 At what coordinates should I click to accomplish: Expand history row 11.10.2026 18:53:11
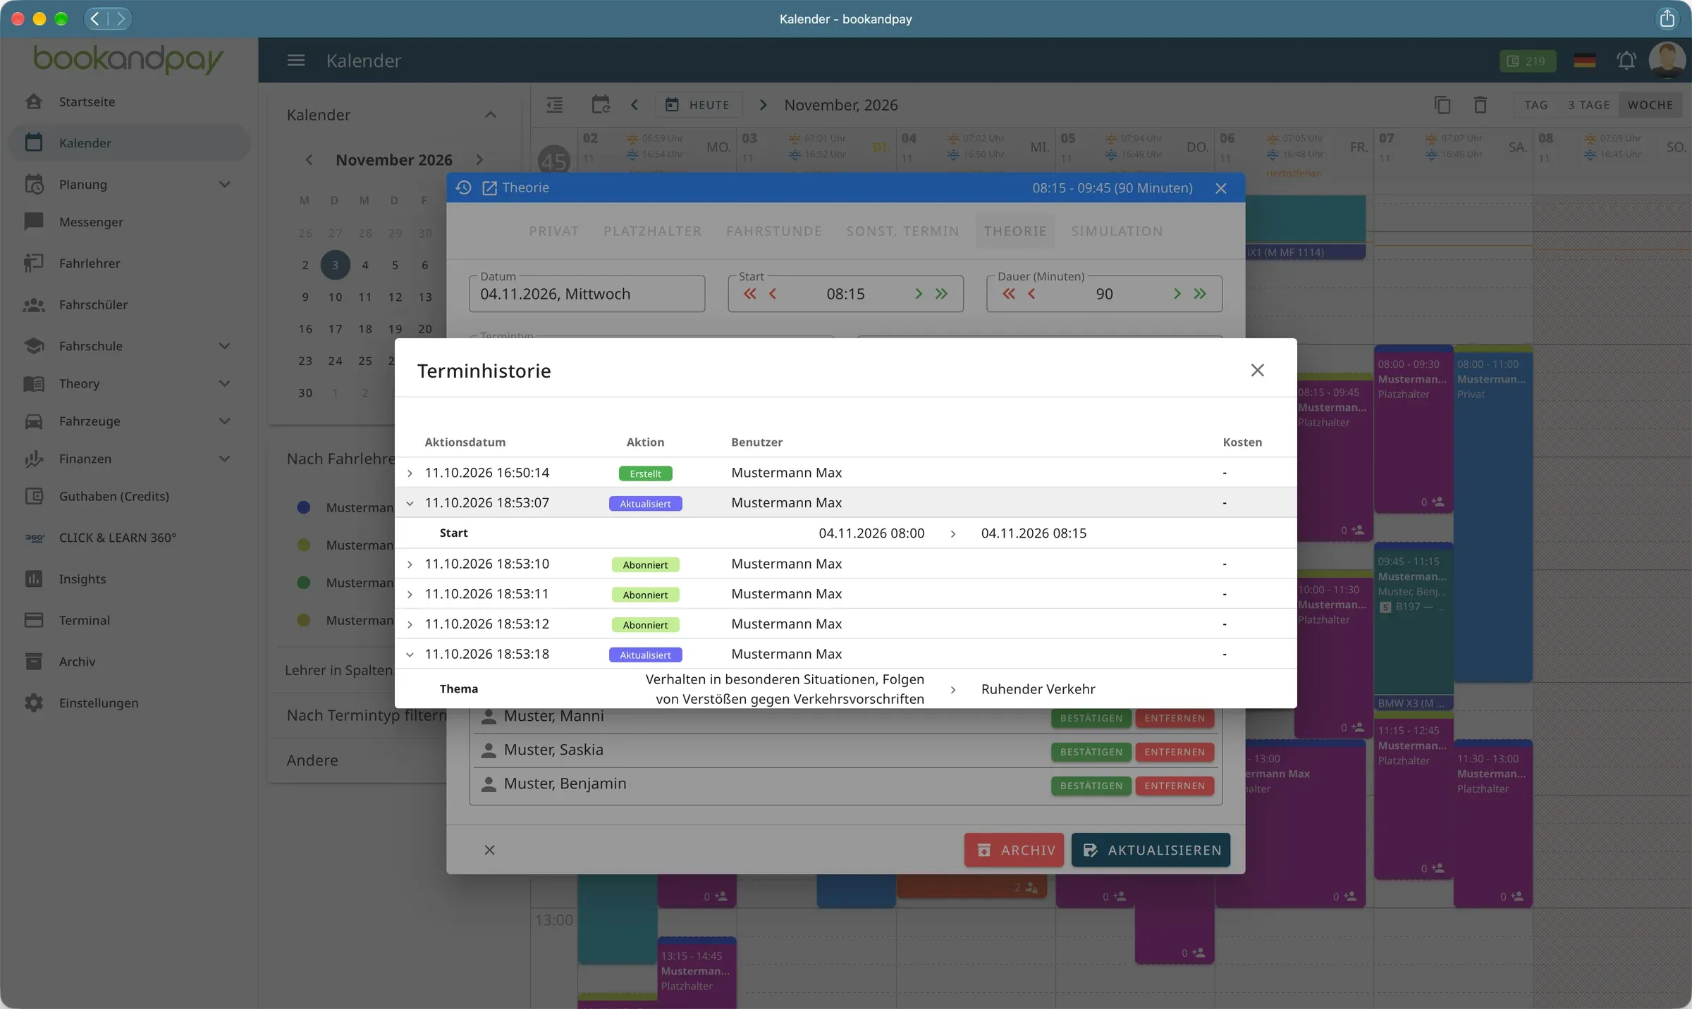coord(410,595)
